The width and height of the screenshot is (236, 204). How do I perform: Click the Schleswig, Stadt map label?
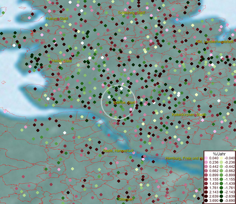pyautogui.click(x=131, y=13)
